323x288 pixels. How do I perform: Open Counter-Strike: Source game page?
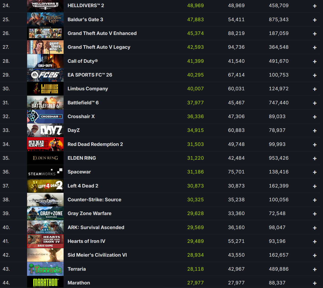click(x=94, y=200)
